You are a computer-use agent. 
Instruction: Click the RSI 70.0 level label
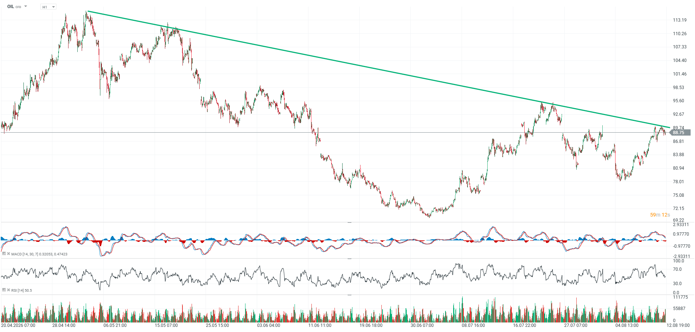pyautogui.click(x=677, y=269)
